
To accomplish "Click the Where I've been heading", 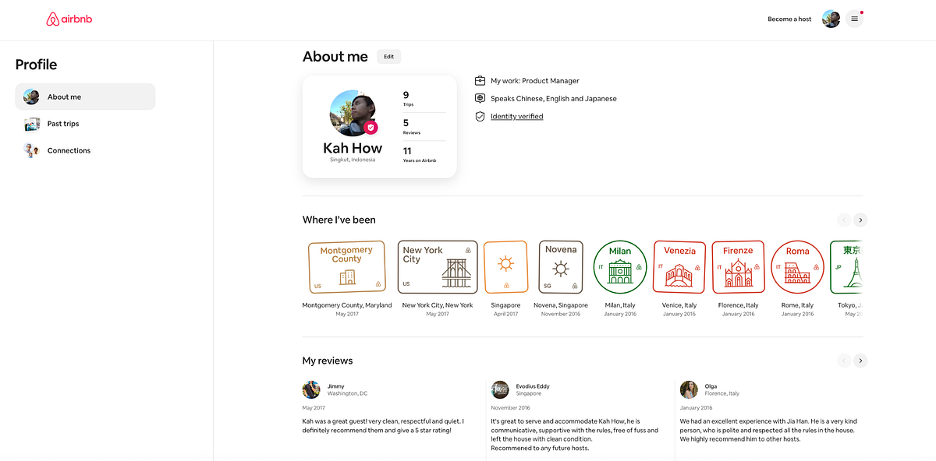I will 339,220.
